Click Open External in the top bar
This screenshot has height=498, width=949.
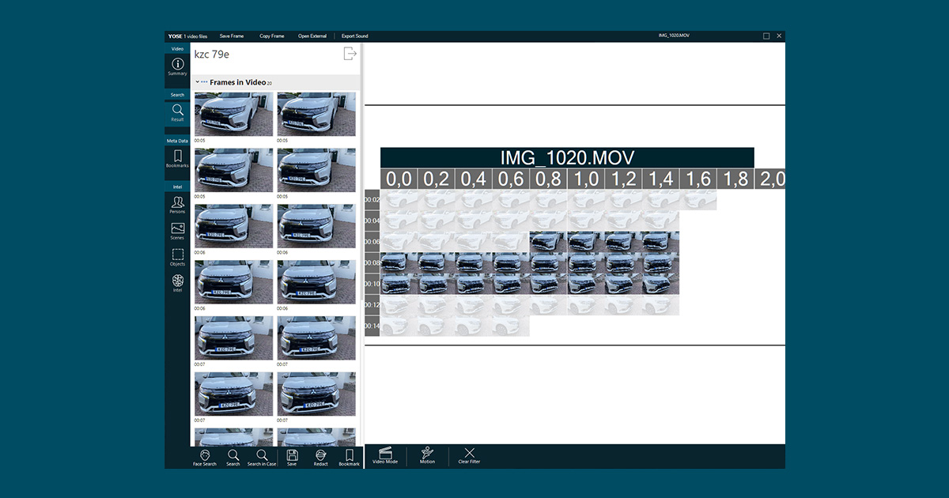pos(312,36)
